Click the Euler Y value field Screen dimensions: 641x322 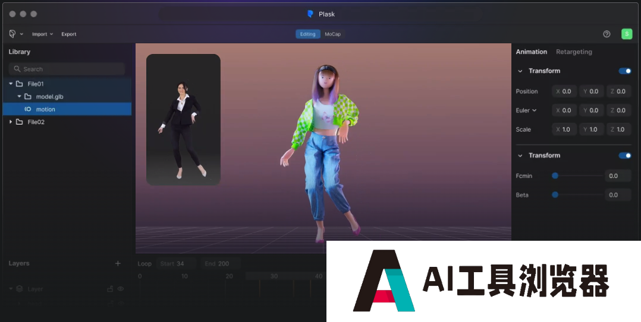(592, 110)
